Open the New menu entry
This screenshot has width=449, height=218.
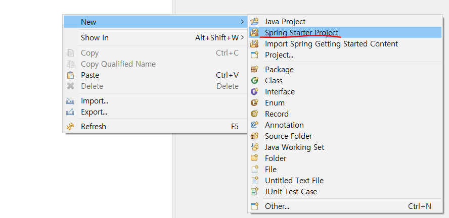155,22
